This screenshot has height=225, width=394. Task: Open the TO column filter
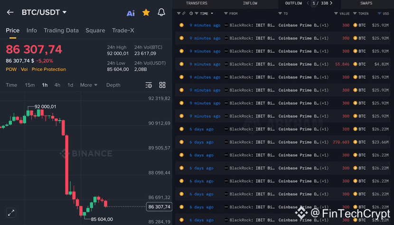280,13
